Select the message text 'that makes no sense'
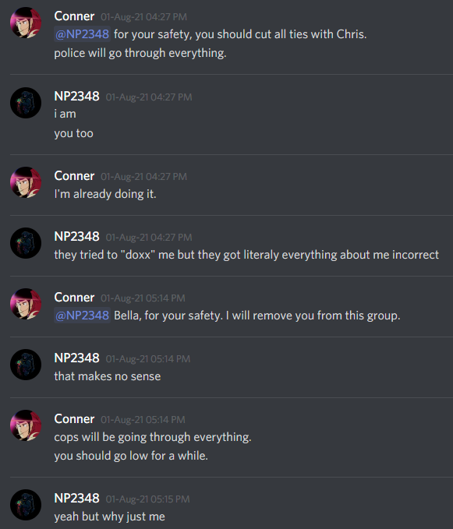 point(108,376)
